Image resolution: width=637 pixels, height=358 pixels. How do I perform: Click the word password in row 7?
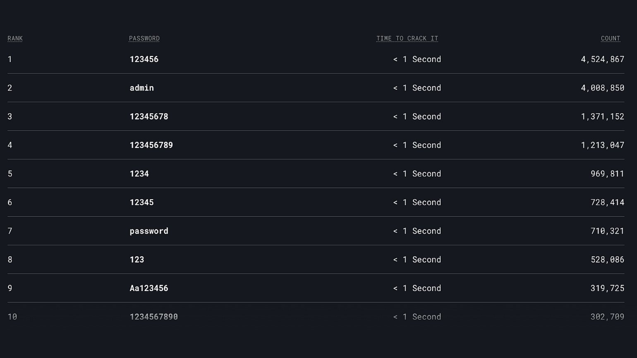tap(149, 231)
